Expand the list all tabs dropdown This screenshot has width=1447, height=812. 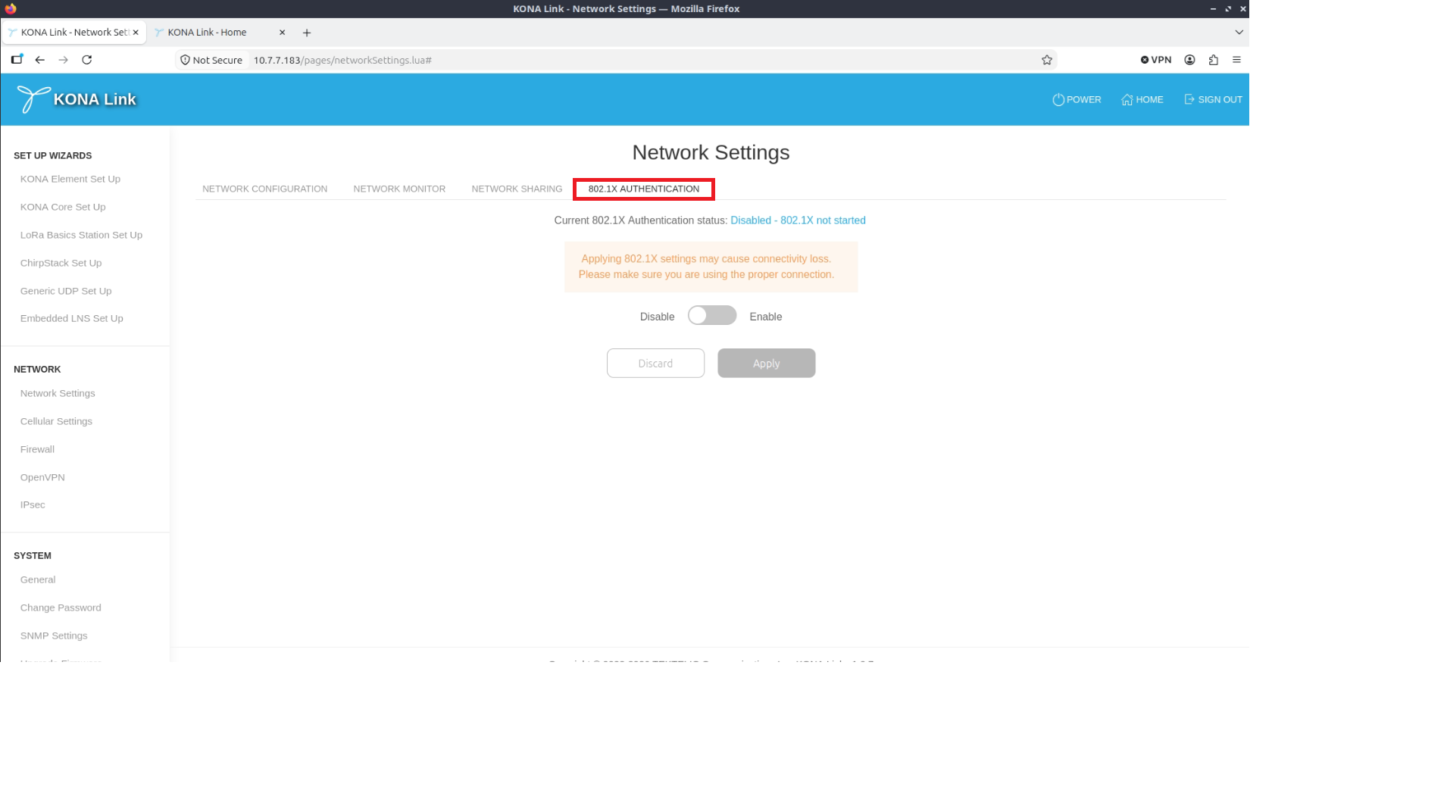tap(1239, 33)
